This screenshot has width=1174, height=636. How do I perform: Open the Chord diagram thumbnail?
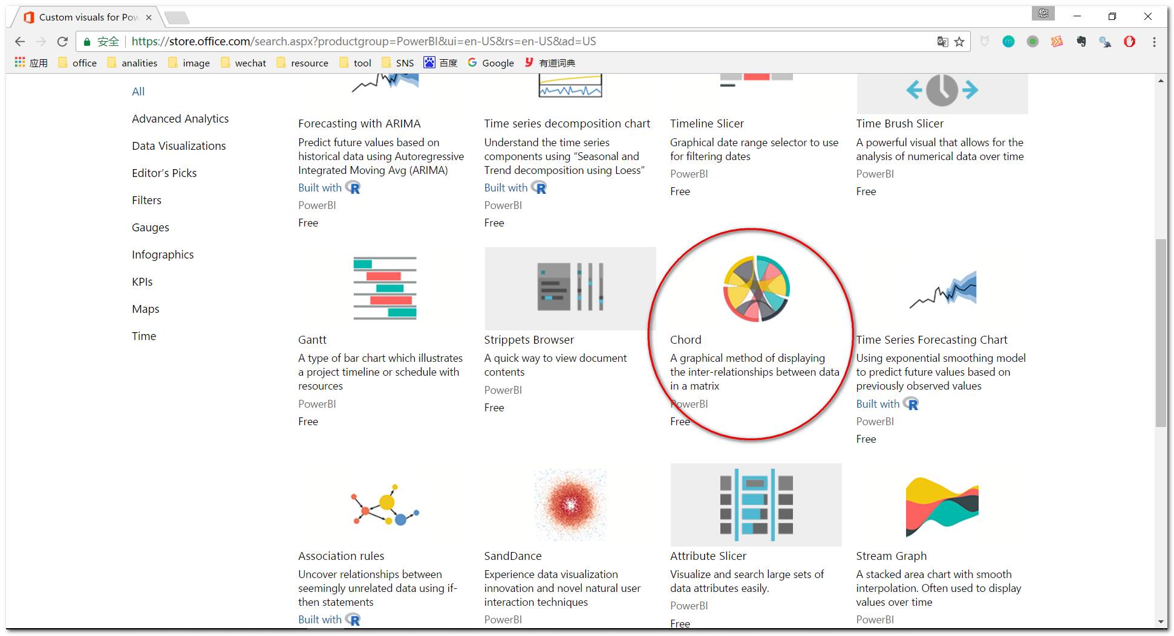pos(756,288)
